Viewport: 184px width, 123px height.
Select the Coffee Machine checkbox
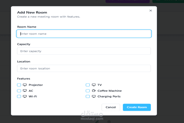click(x=88, y=91)
